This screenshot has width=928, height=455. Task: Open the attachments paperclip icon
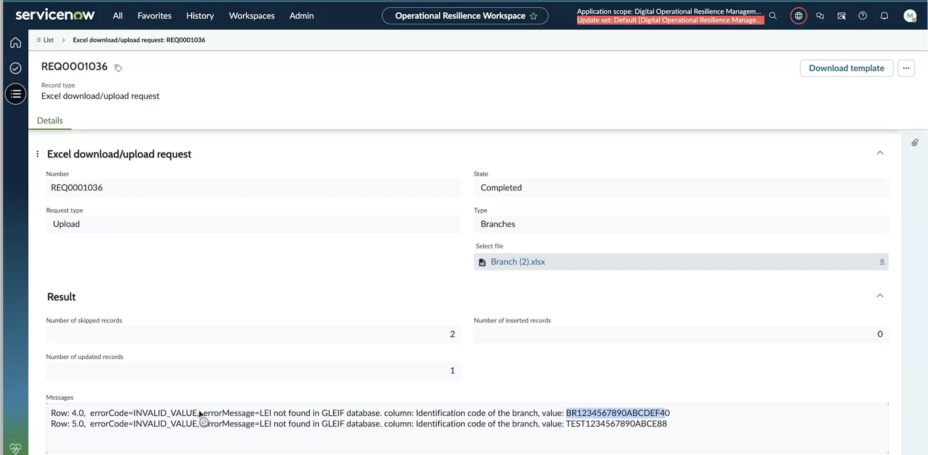915,142
